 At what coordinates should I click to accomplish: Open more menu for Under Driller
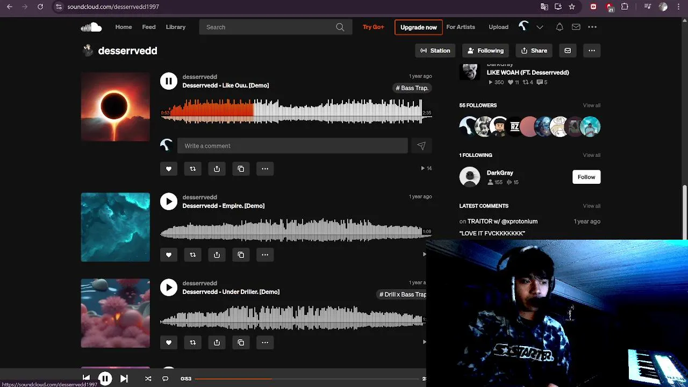(265, 342)
